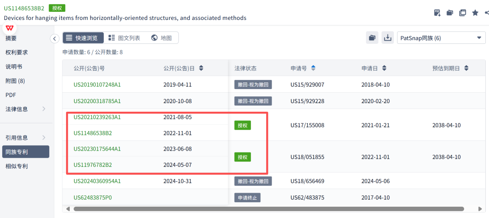Click header patent number US11486538B2
The image size is (489, 218).
pyautogui.click(x=24, y=9)
